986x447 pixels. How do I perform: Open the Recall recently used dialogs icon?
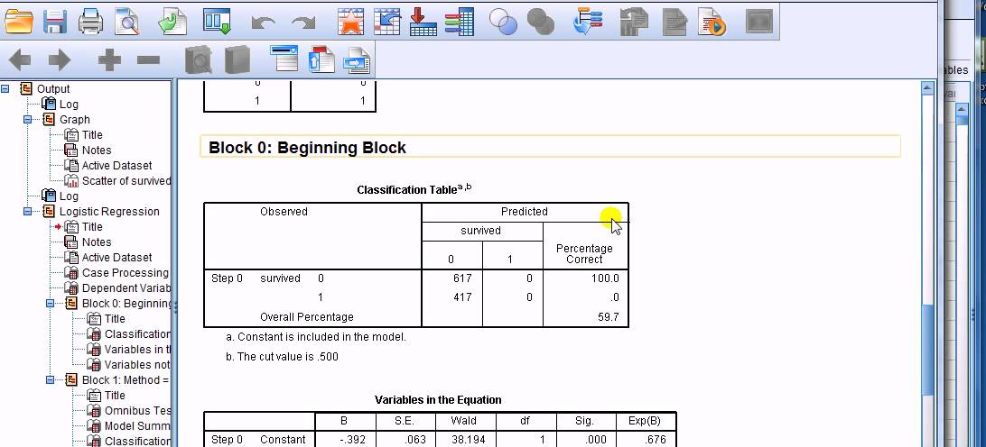coord(217,22)
